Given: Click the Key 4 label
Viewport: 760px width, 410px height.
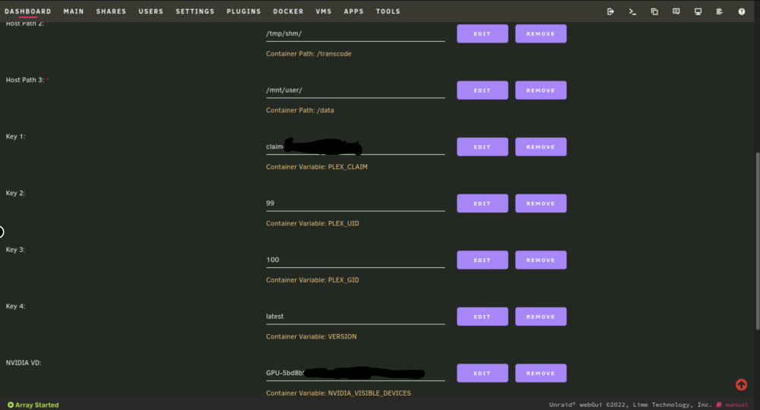Looking at the screenshot, I should click(x=15, y=307).
